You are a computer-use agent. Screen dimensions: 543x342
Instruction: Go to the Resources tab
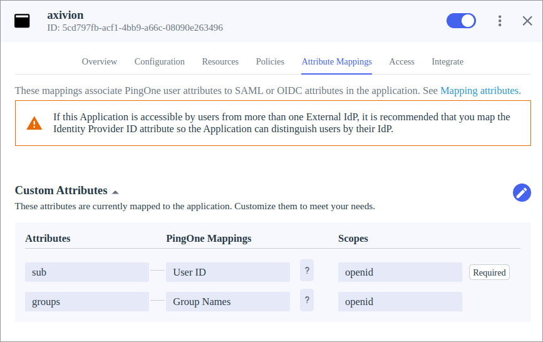(x=220, y=61)
